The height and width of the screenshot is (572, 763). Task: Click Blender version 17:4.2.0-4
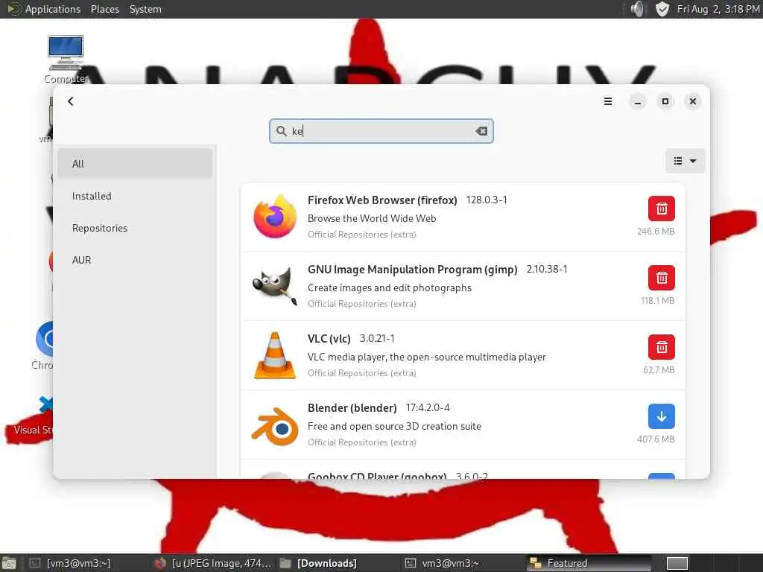click(428, 407)
